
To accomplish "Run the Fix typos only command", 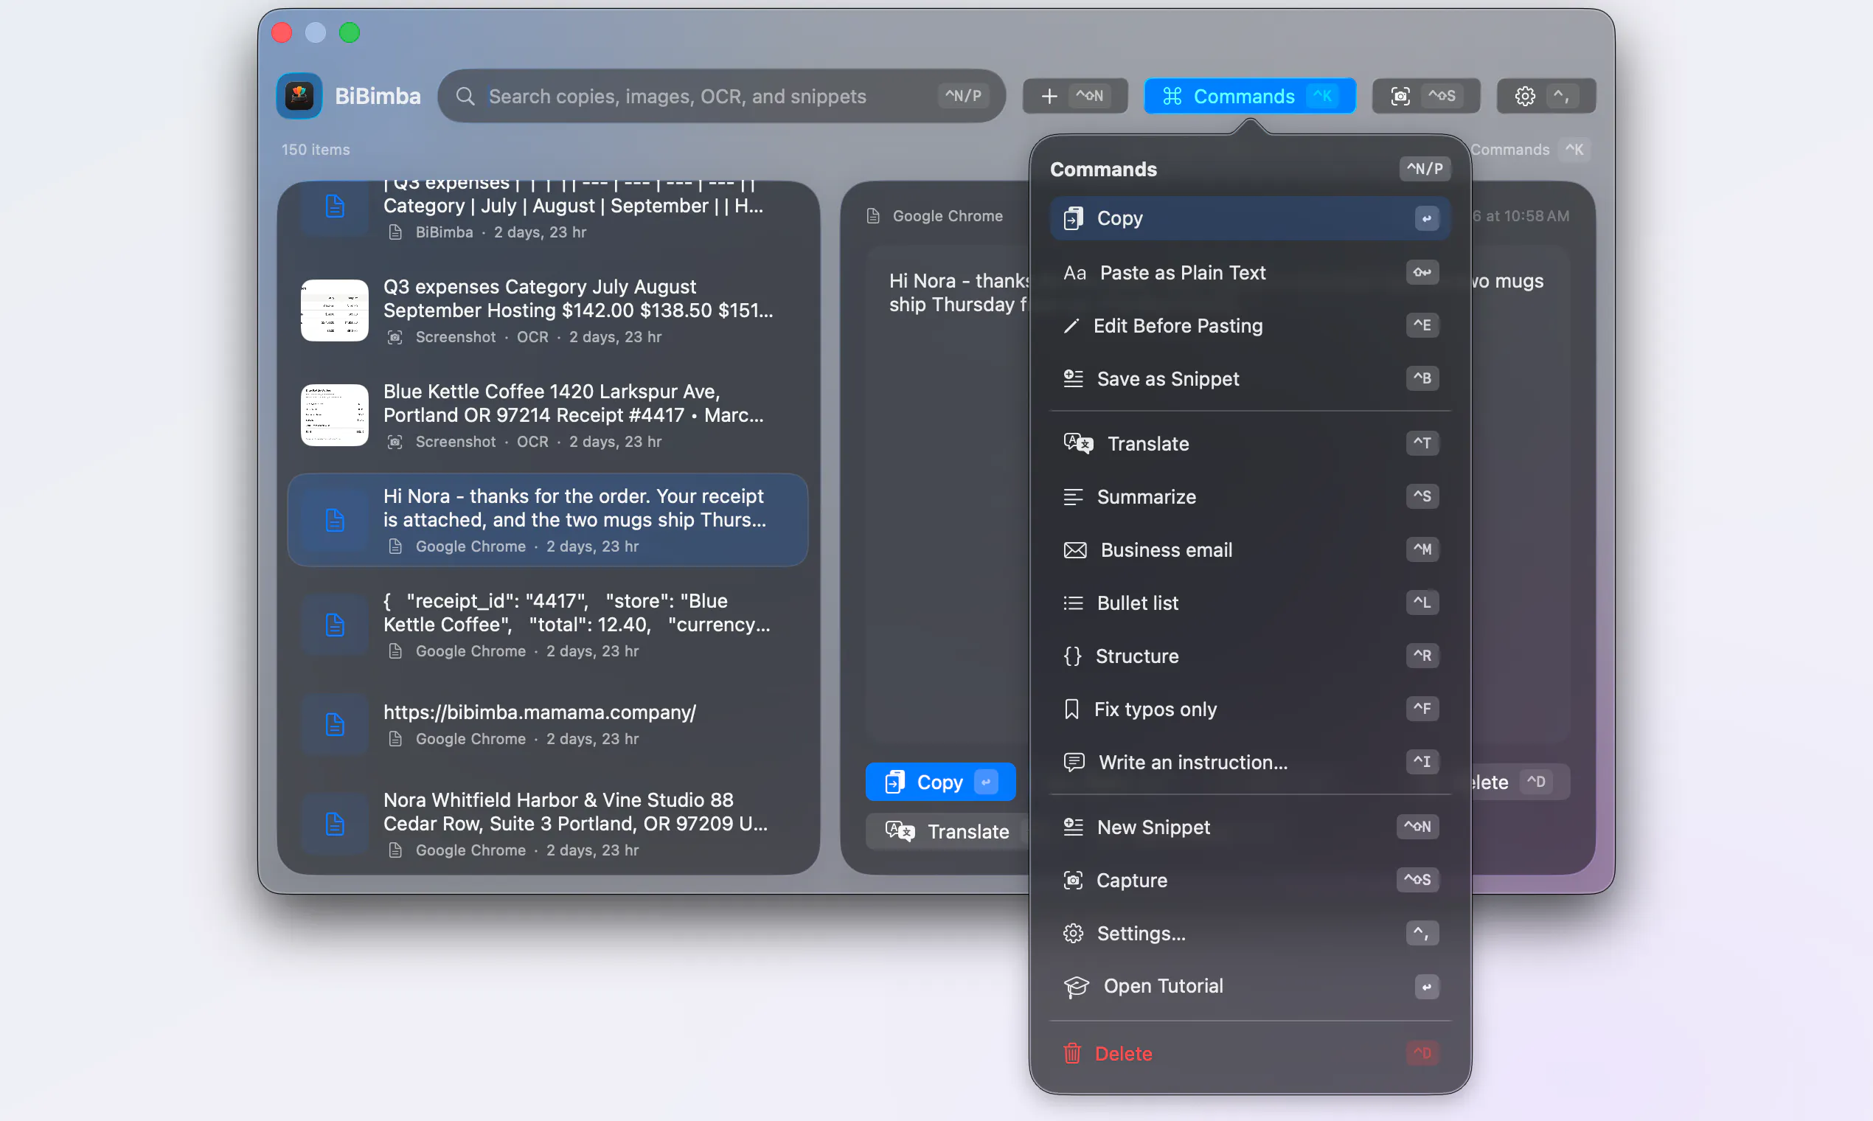I will point(1250,709).
